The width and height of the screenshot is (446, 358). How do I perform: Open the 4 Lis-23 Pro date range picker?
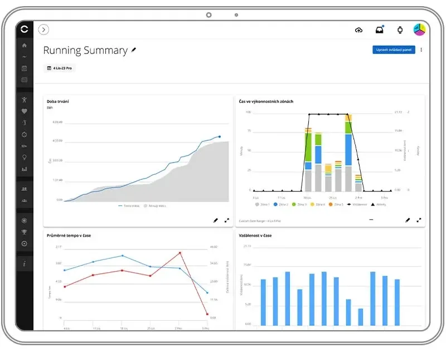[x=60, y=68]
